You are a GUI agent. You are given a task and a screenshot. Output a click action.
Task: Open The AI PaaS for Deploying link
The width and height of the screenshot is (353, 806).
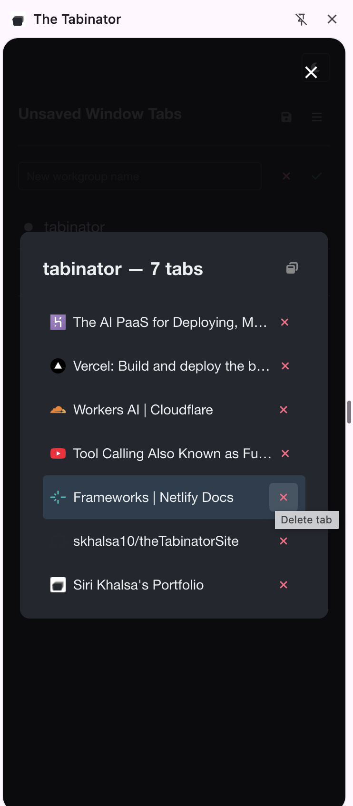coord(170,322)
